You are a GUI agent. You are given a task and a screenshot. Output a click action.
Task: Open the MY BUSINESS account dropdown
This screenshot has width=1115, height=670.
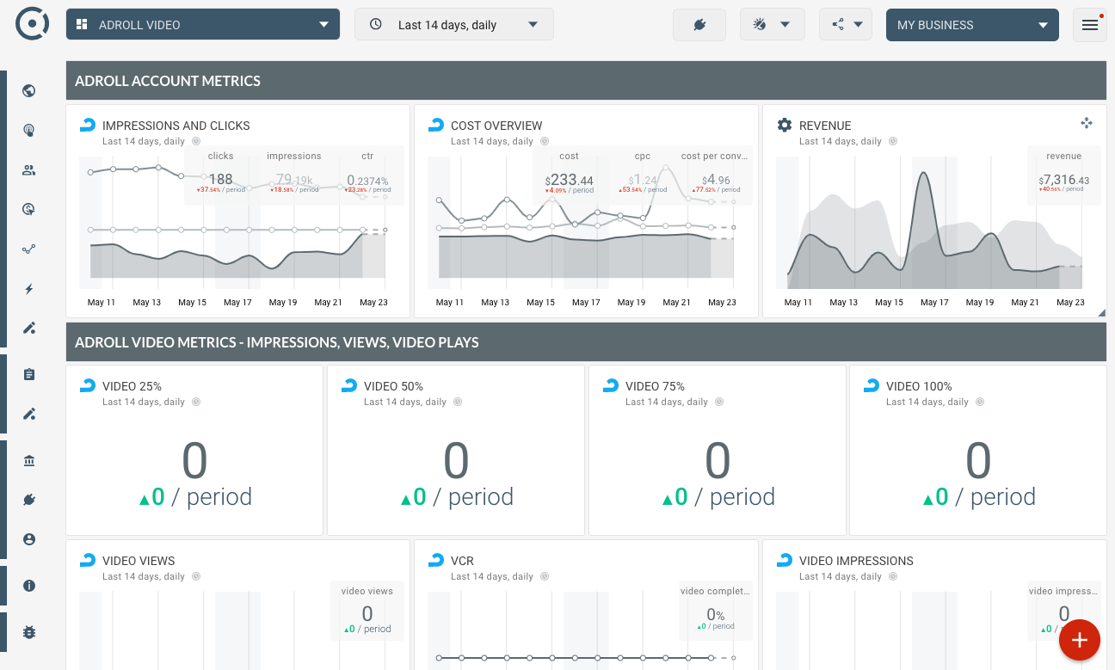pyautogui.click(x=972, y=24)
